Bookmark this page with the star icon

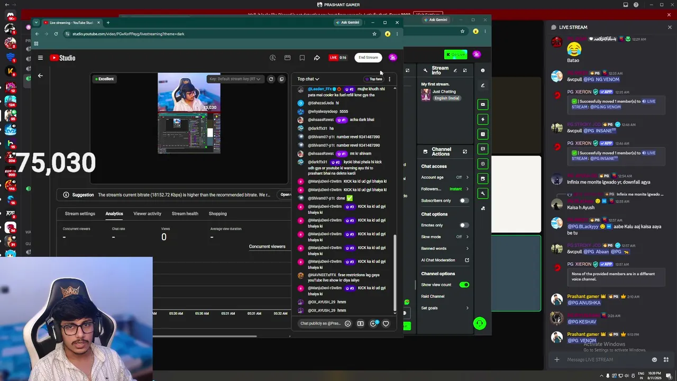[x=374, y=34]
